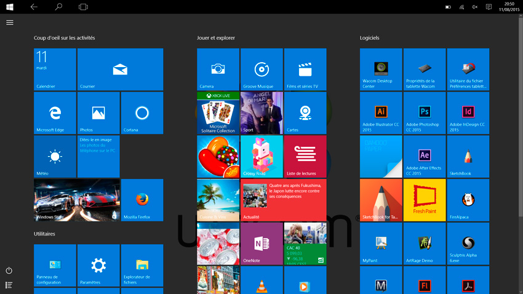
Task: Launch the VLC cone tile
Action: pos(262,280)
